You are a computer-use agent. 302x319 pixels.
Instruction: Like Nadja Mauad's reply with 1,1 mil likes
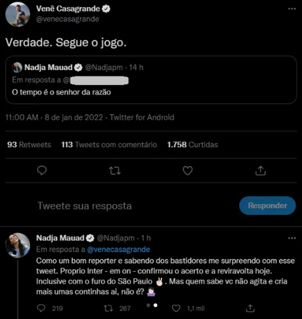point(176,308)
